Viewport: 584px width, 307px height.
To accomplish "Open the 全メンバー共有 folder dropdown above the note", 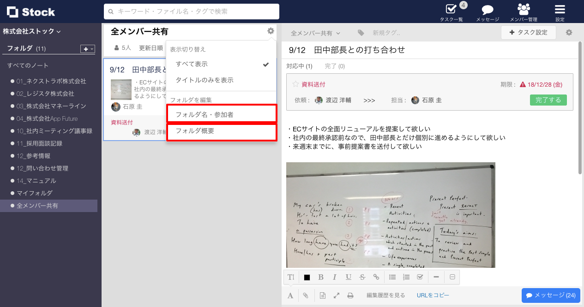I will tap(316, 33).
